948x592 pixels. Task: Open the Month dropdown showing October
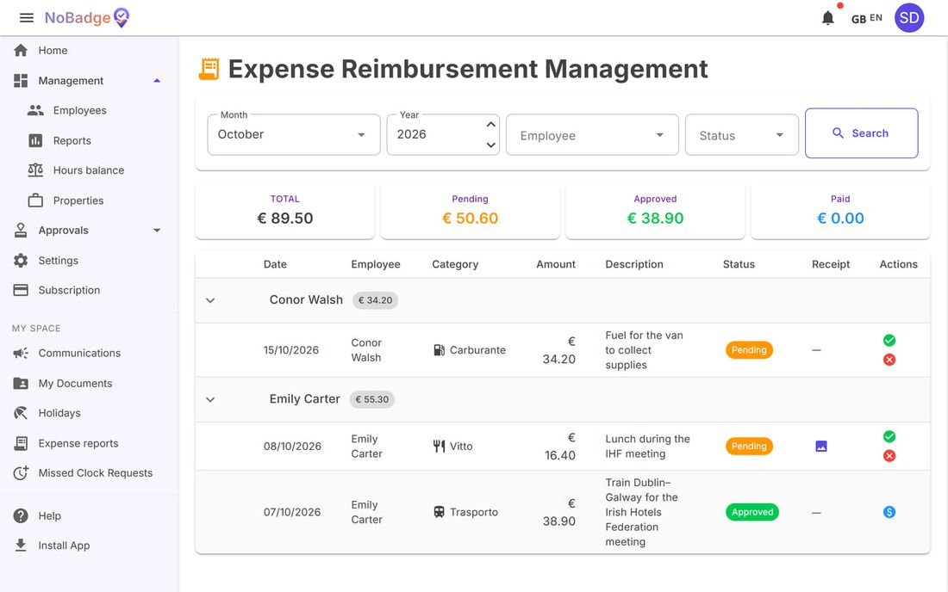coord(294,134)
